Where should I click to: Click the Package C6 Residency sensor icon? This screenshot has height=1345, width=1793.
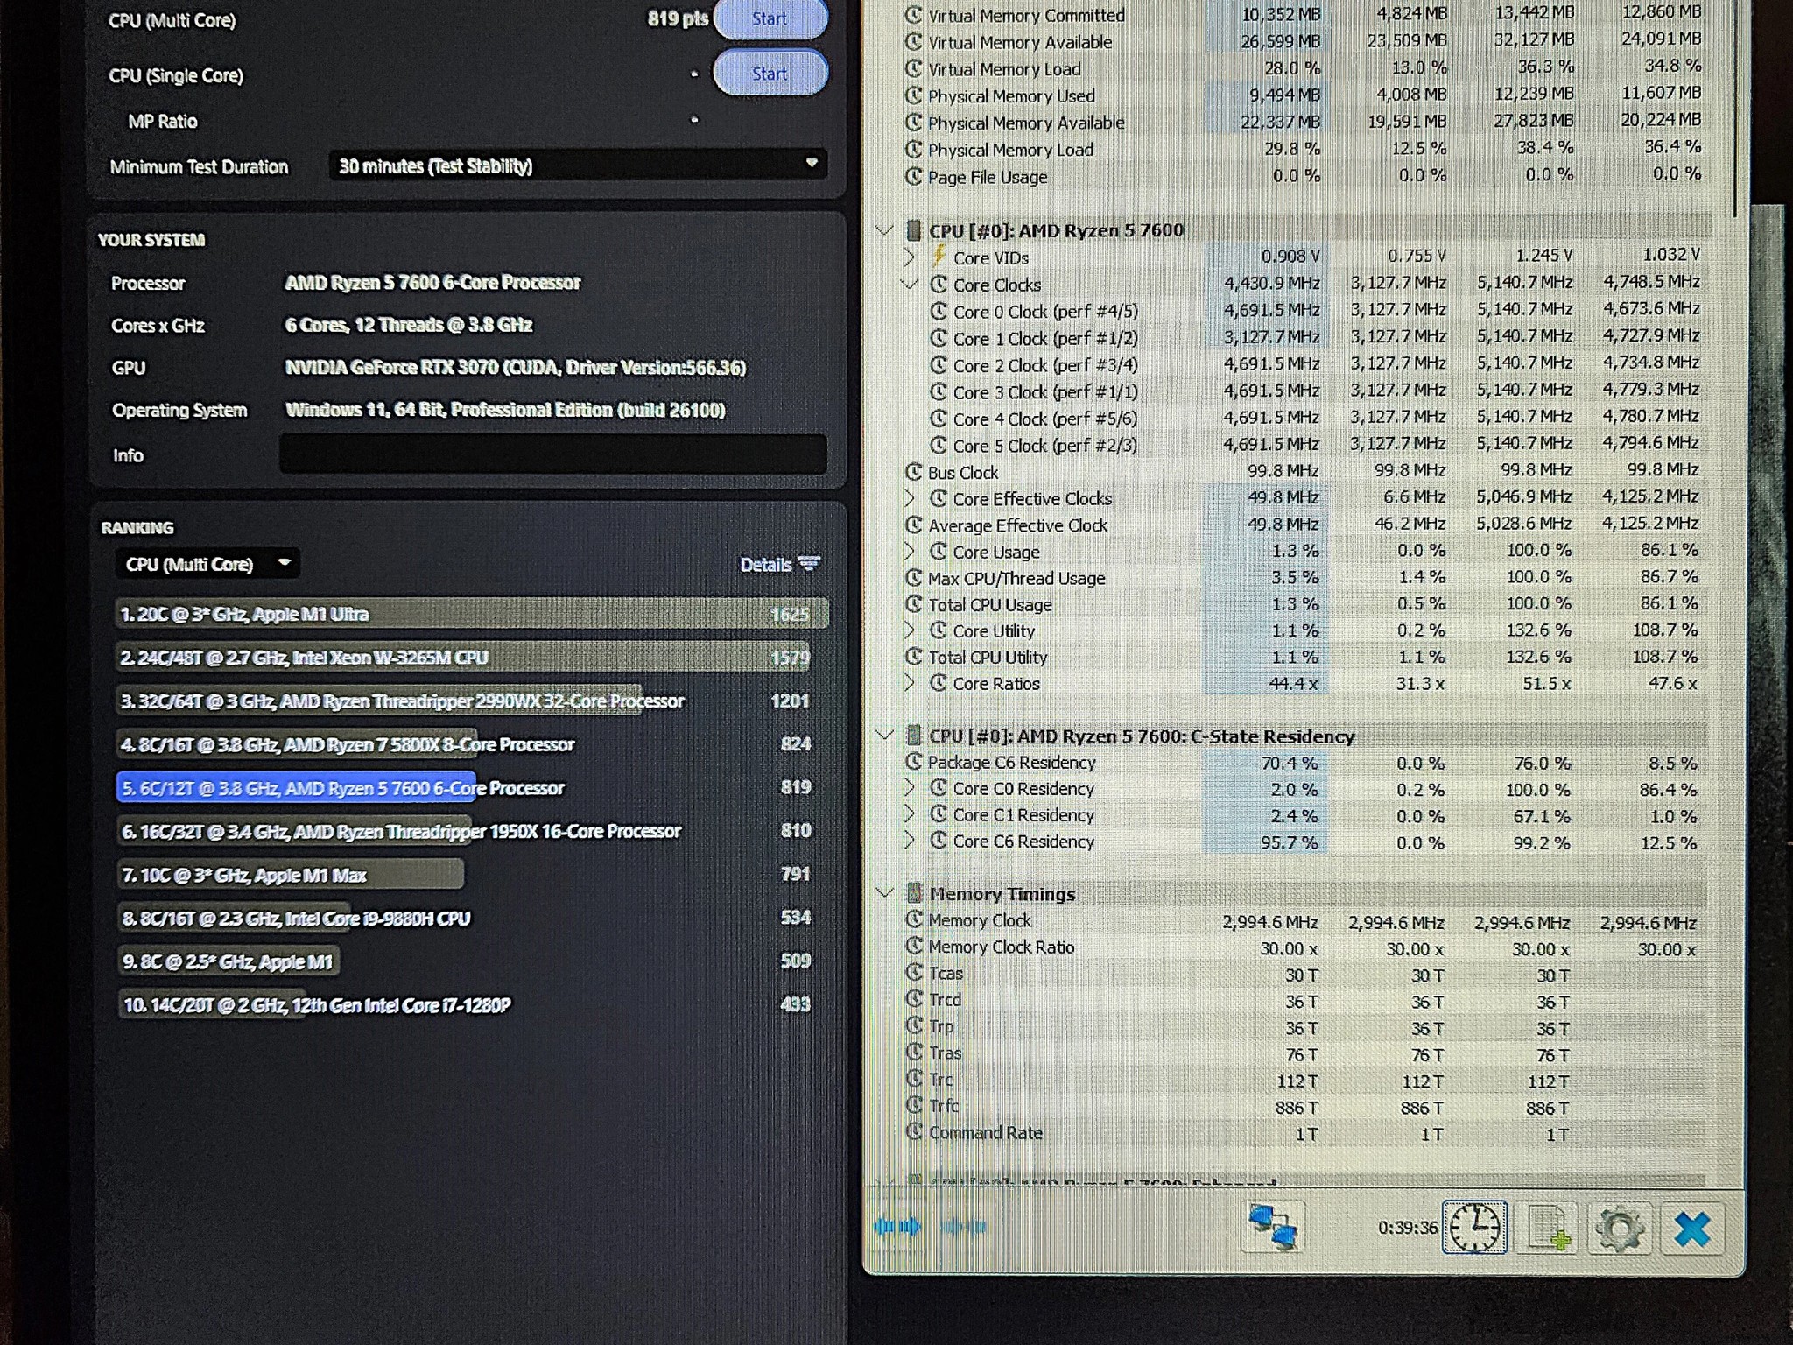point(914,762)
